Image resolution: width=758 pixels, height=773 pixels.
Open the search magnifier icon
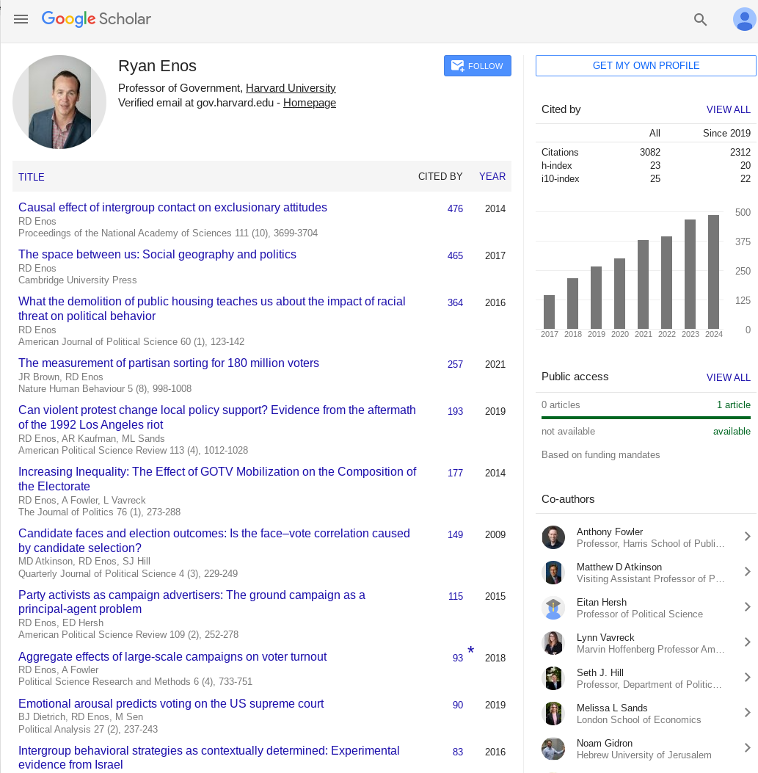coord(700,19)
